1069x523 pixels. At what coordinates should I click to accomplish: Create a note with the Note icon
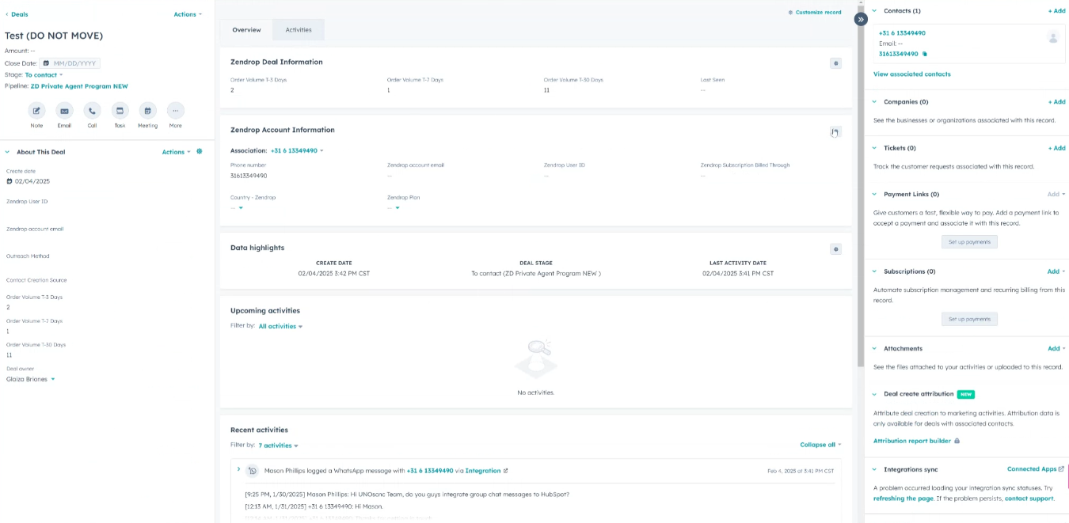36,111
